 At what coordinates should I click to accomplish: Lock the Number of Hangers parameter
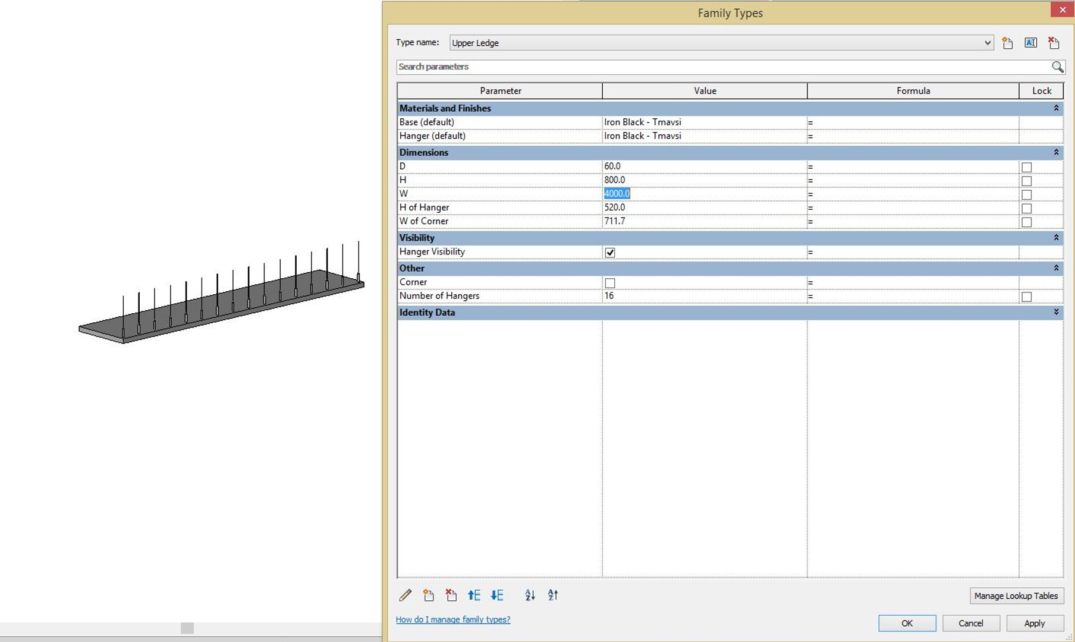[1026, 297]
